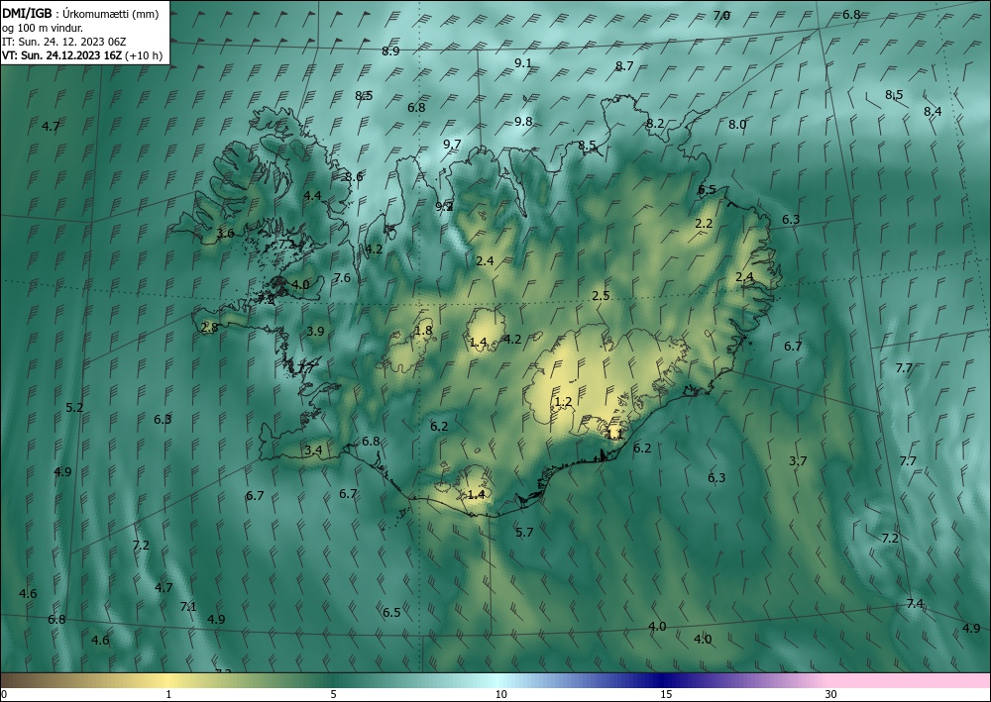Click the 3.9 value on the map
This screenshot has height=702, width=991.
click(315, 332)
